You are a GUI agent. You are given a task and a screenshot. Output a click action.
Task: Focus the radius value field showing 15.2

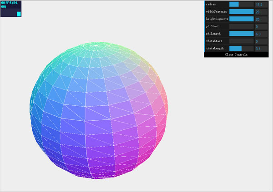coord(261,5)
